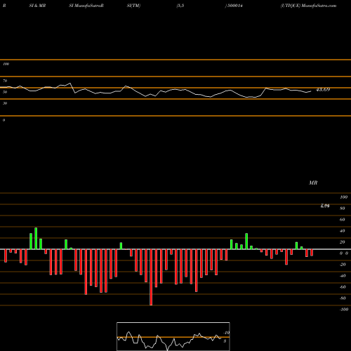Click the SI MunafaSutraR header text
Screen dimensions: 351x351
pyautogui.click(x=86, y=6)
